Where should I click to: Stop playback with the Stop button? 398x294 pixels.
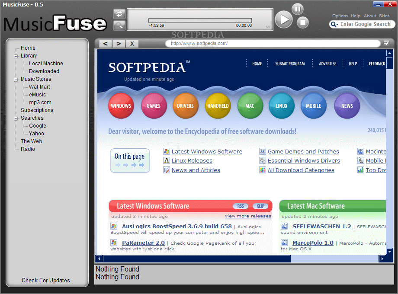pos(302,22)
